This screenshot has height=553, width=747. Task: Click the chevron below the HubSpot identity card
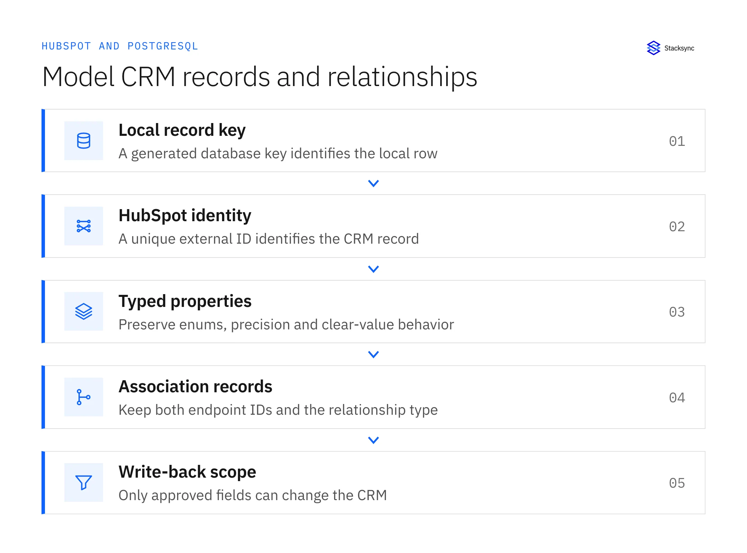[x=373, y=269]
